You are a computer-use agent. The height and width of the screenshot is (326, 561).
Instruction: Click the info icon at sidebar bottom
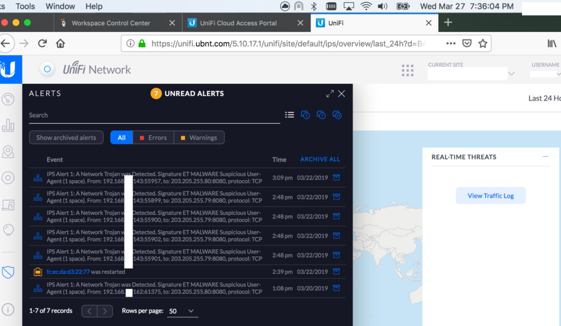point(8,310)
